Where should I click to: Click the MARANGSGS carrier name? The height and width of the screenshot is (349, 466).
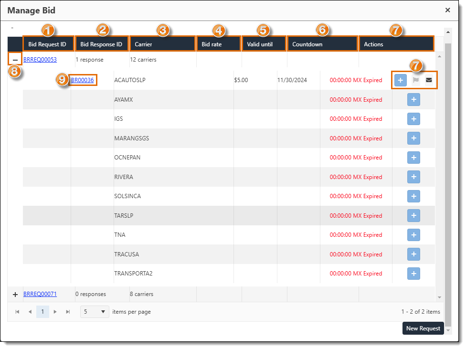coord(132,138)
